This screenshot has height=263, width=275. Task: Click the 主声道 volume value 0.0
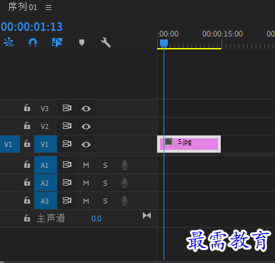(96, 219)
